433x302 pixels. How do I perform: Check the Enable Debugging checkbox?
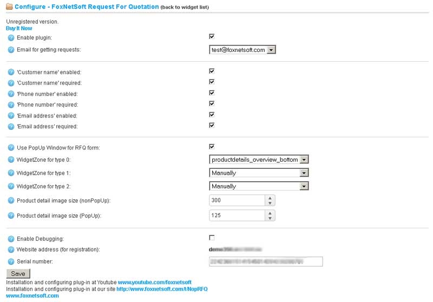coord(212,238)
